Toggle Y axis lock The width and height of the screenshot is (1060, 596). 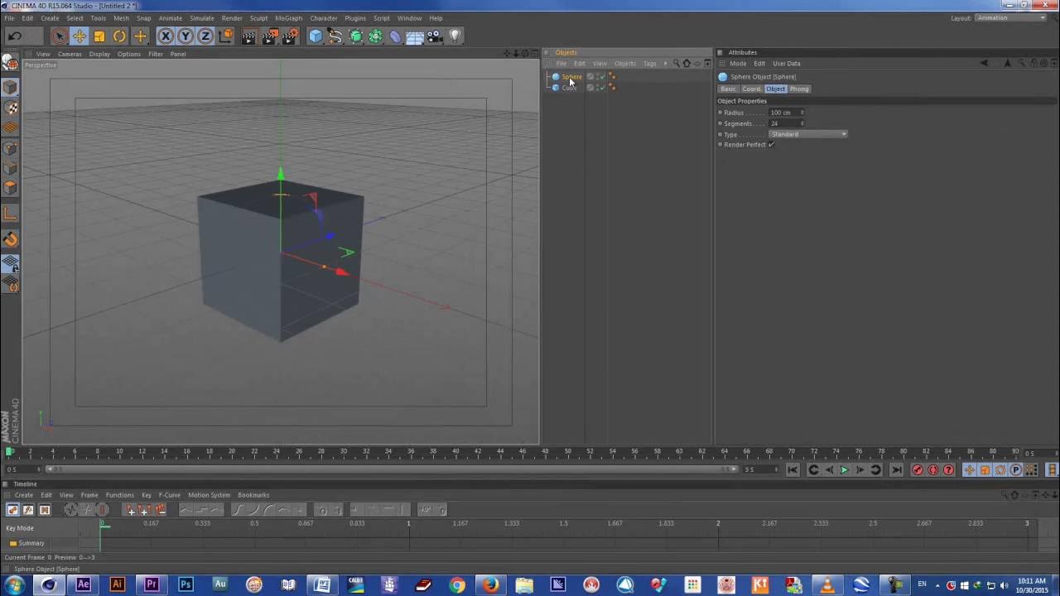coord(185,36)
